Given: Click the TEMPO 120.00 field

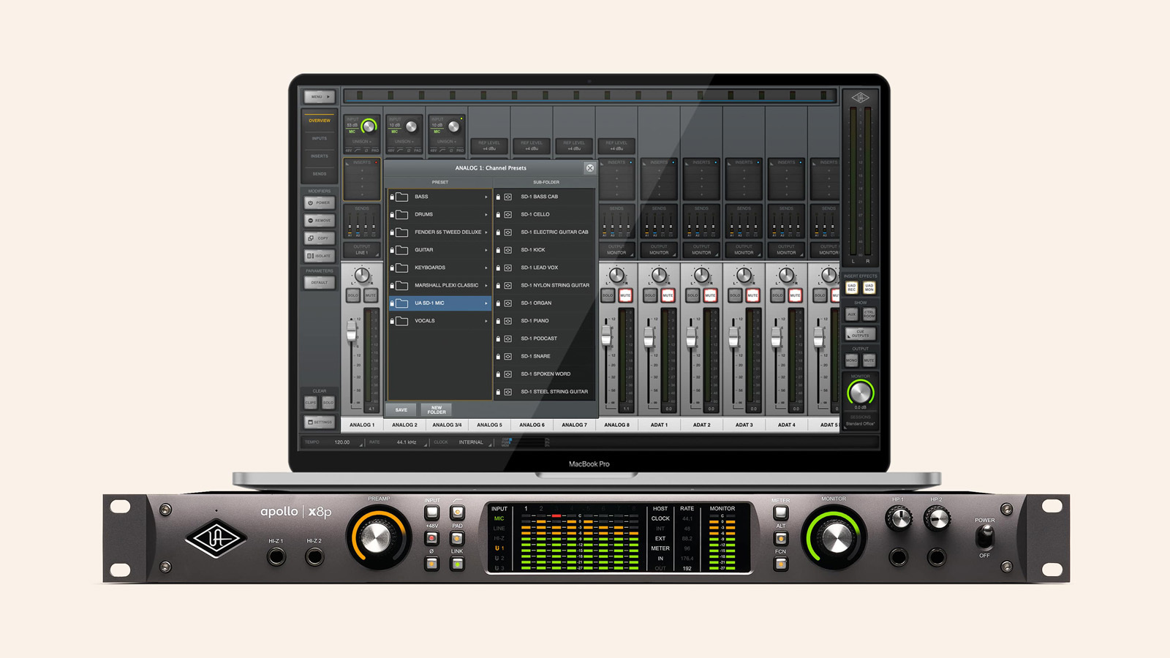Looking at the screenshot, I should 342,442.
